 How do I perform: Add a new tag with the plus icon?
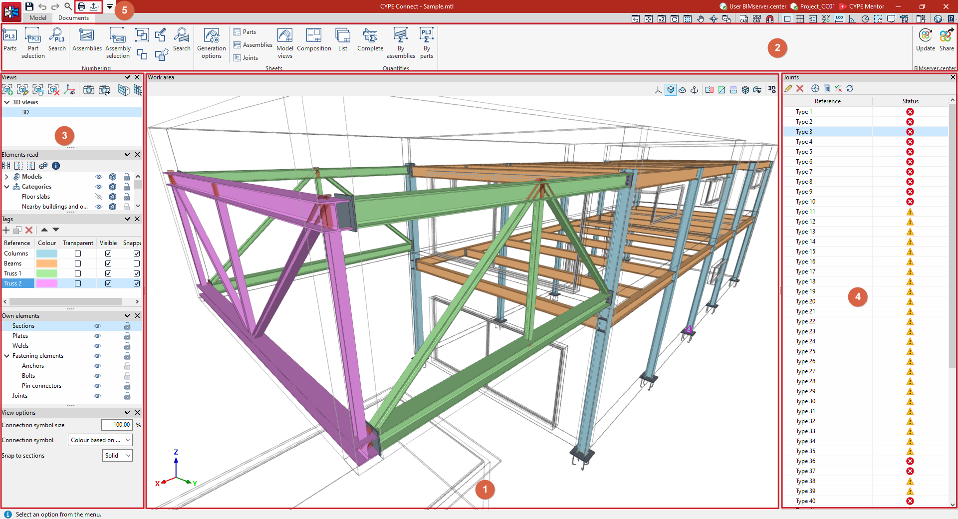point(6,230)
